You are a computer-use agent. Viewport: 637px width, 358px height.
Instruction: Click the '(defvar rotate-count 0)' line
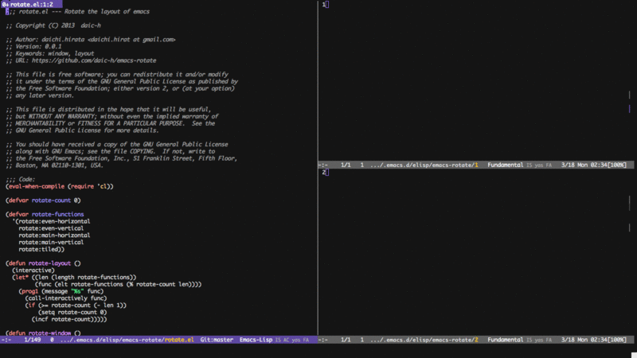[43, 200]
